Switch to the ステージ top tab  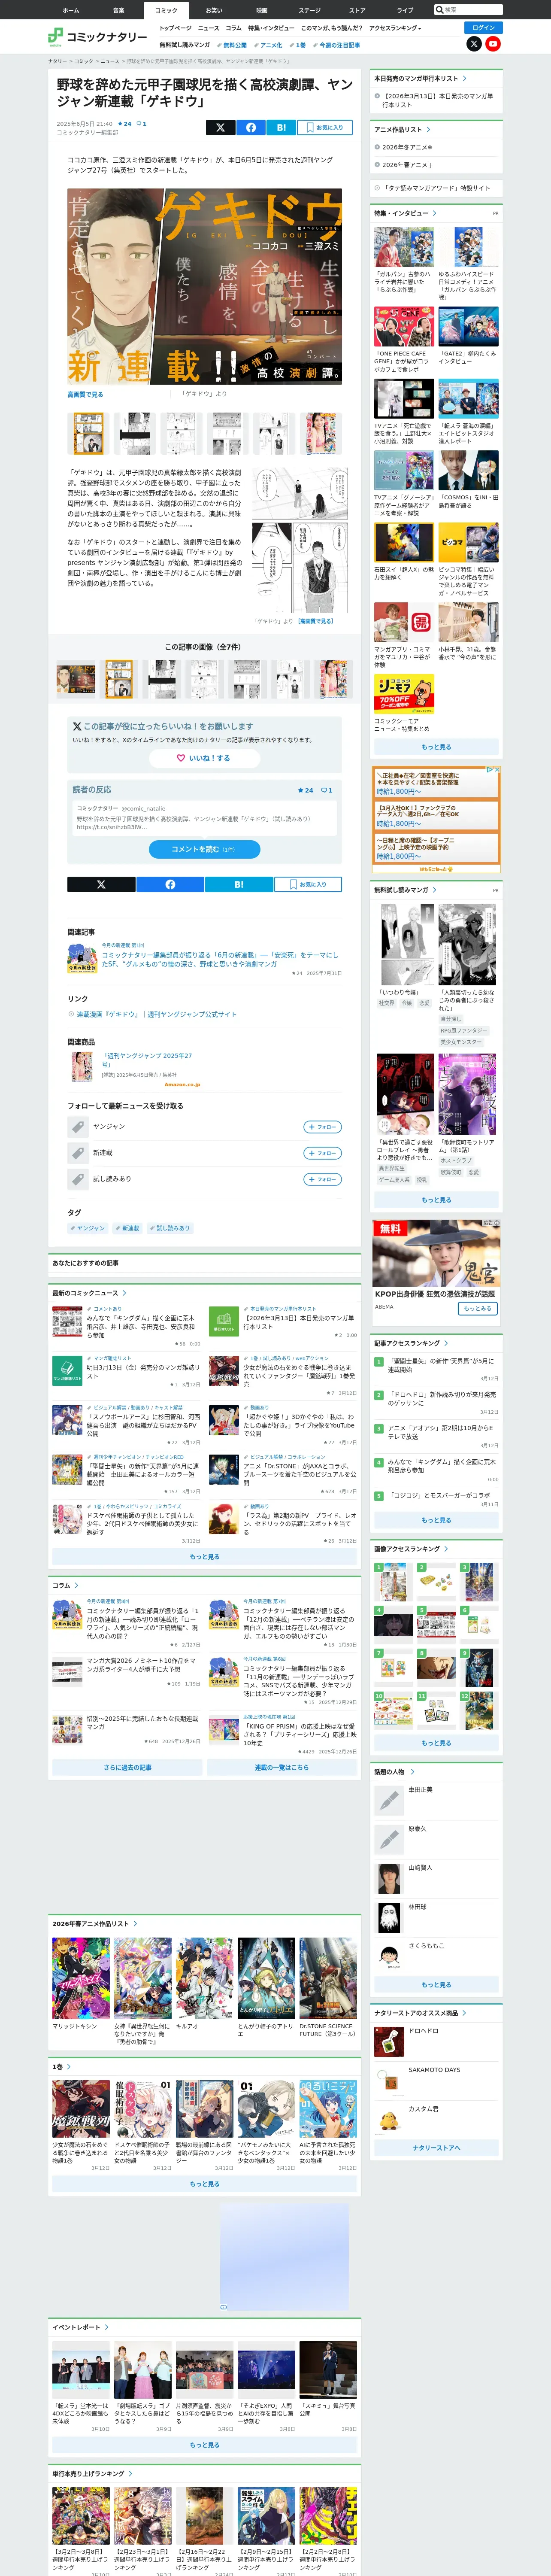(x=309, y=10)
